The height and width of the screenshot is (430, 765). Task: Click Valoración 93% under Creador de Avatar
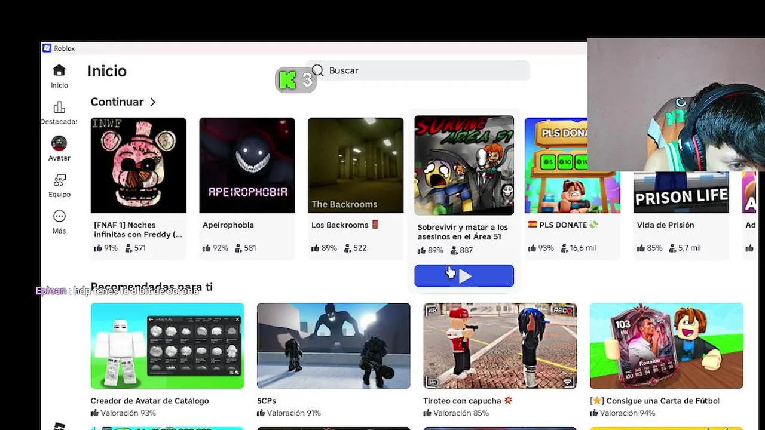pyautogui.click(x=124, y=413)
